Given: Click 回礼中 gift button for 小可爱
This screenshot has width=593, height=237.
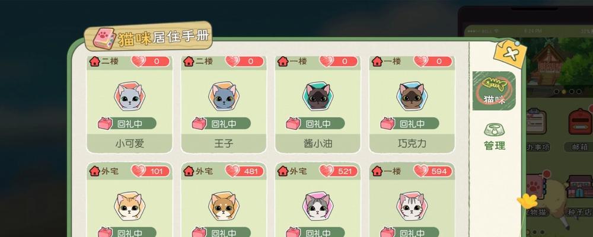Looking at the screenshot, I should click(127, 123).
